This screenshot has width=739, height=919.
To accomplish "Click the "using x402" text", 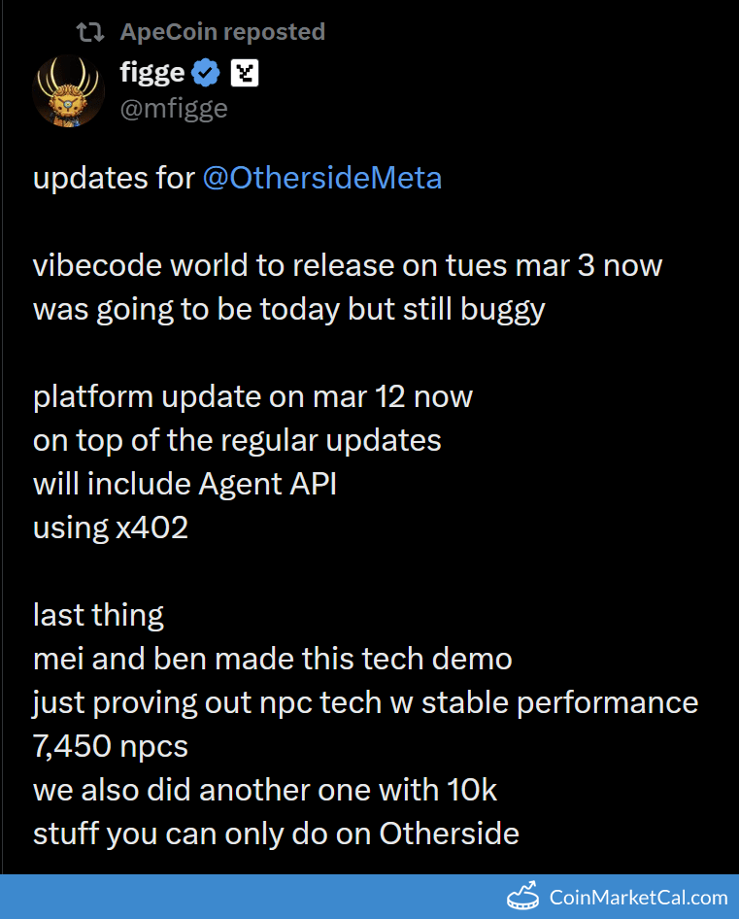I will pyautogui.click(x=111, y=528).
